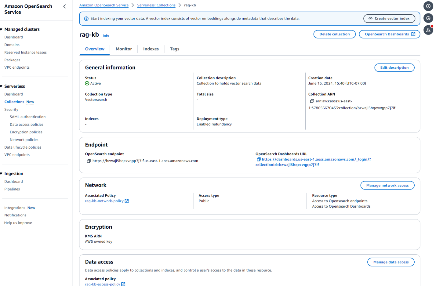Select the Enabled redundancy deployment type value
The width and height of the screenshot is (436, 286).
214,124
